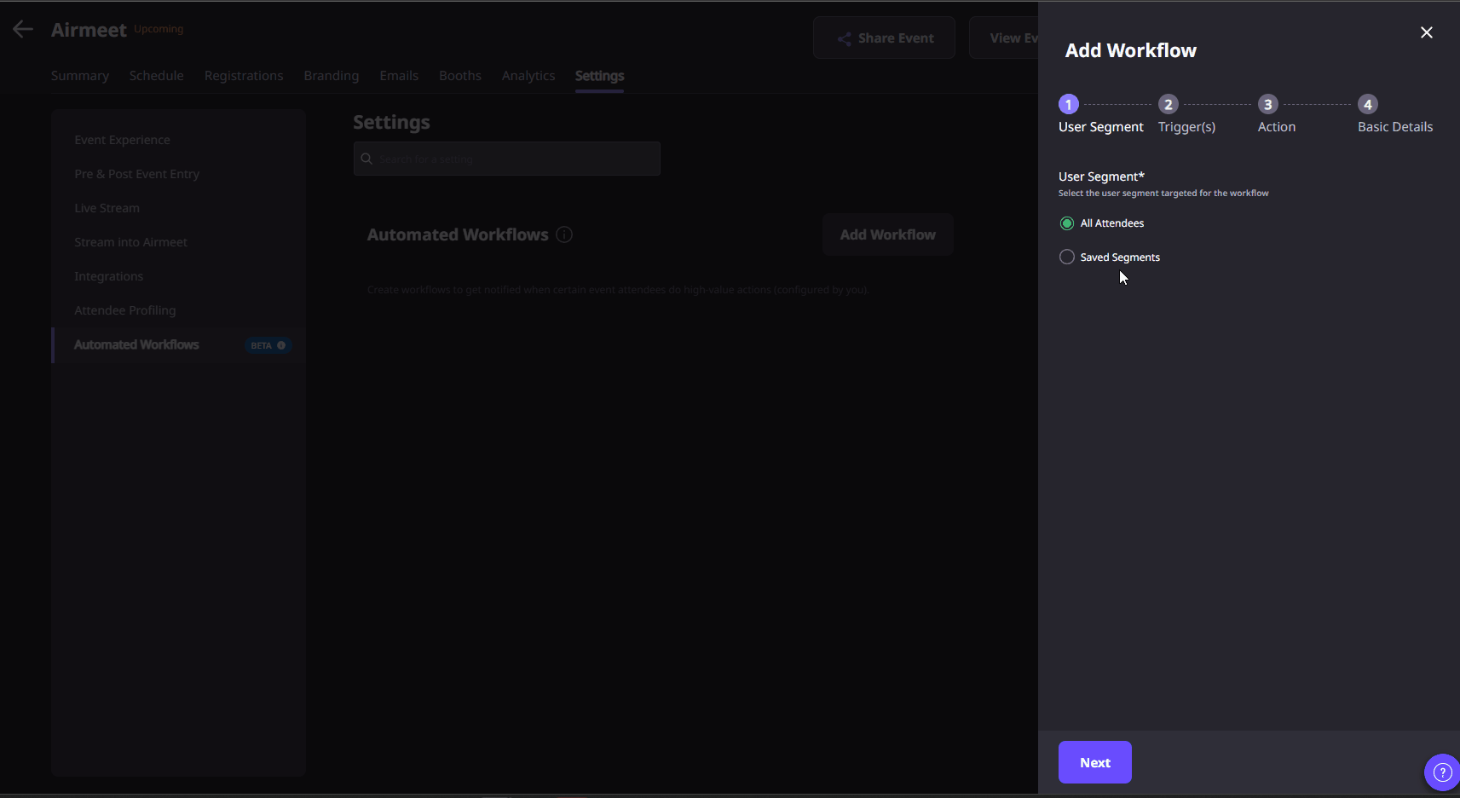Open the Analytics tab
Screen dimensions: 1460x798
[528, 76]
